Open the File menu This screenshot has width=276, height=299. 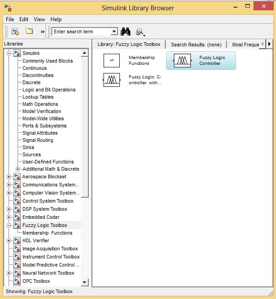[x=10, y=19]
